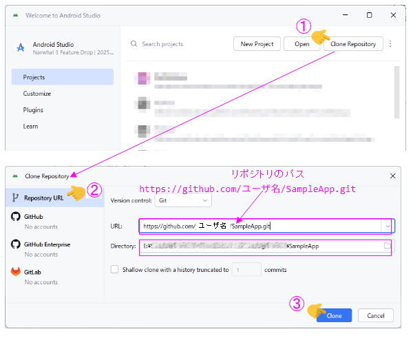Click the commits count number field
This screenshot has width=413, height=338.
[x=246, y=270]
